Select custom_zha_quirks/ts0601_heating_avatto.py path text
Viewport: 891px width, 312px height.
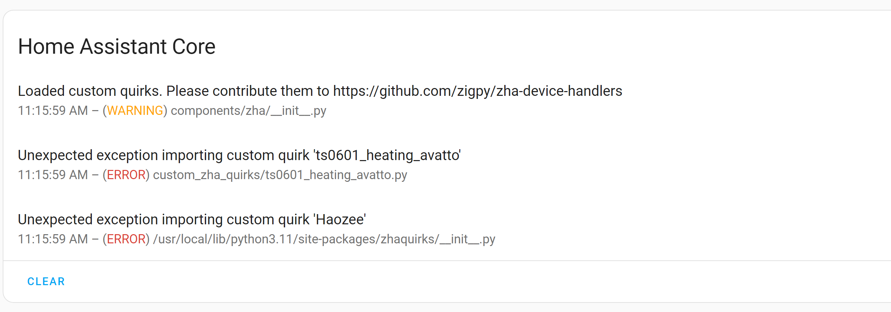pyautogui.click(x=280, y=175)
